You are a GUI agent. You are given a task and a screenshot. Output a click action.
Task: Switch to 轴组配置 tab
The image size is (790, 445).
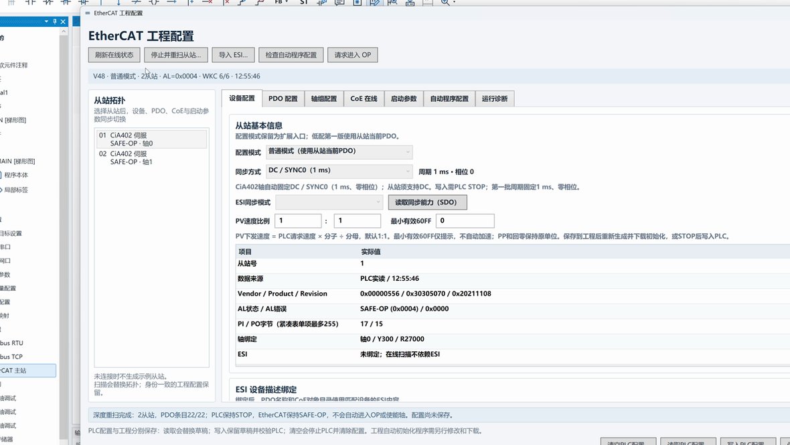324,99
